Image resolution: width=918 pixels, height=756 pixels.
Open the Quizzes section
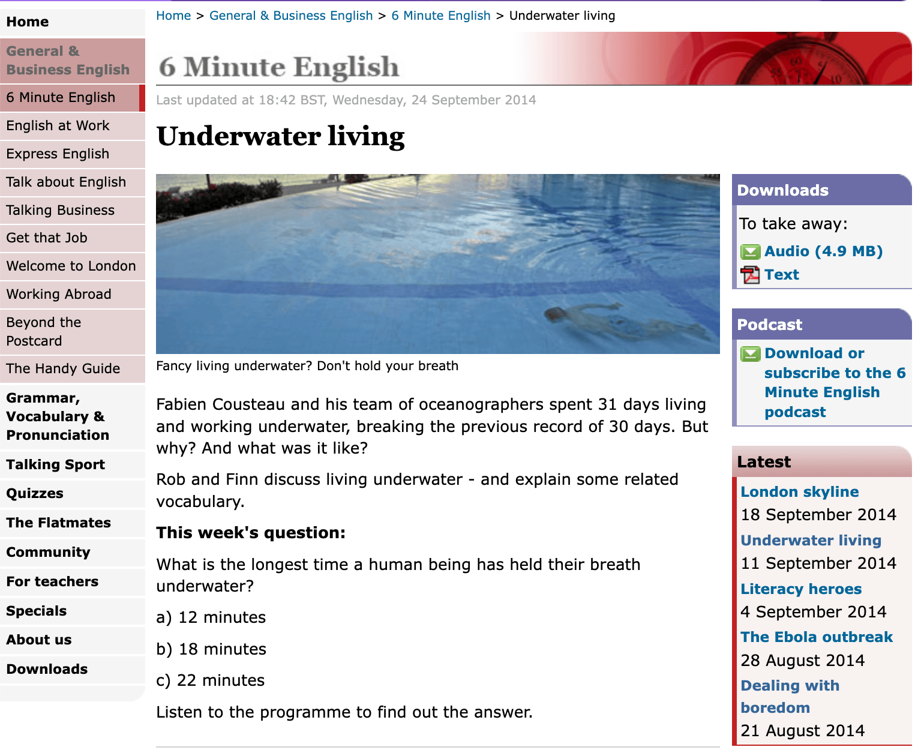[34, 493]
